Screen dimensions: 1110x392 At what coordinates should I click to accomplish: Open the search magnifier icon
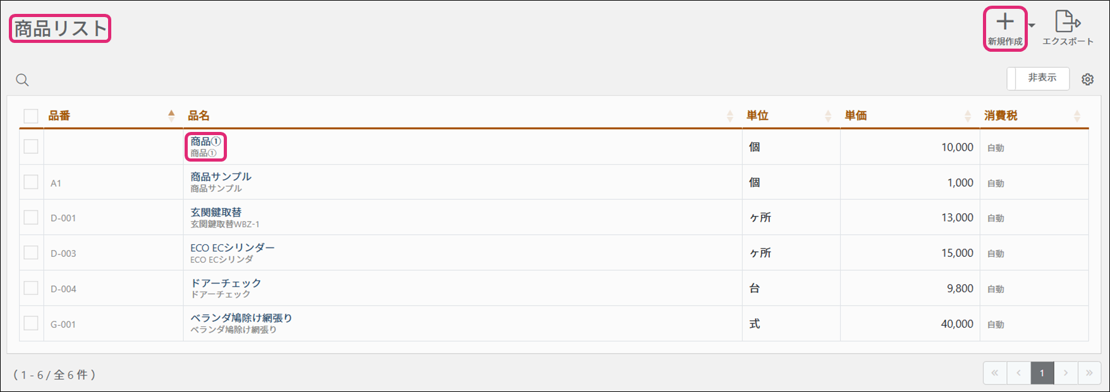[x=22, y=80]
